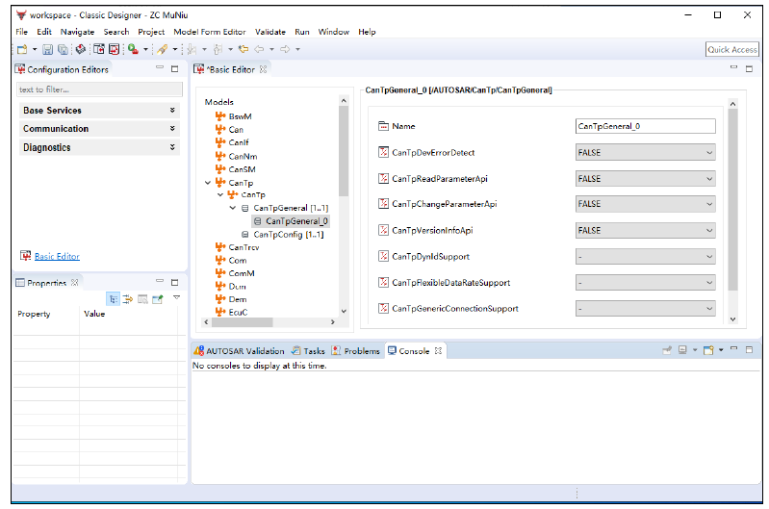Screen dimensions: 769x509
Task: Open the Validate menu
Action: click(270, 32)
